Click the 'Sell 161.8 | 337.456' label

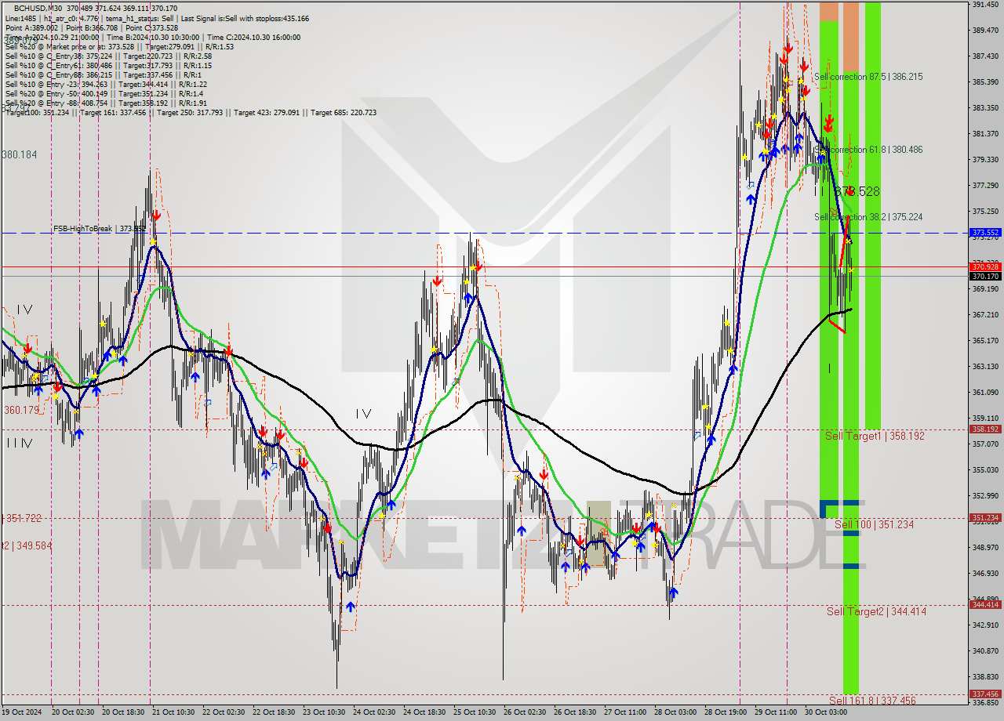pyautogui.click(x=871, y=700)
